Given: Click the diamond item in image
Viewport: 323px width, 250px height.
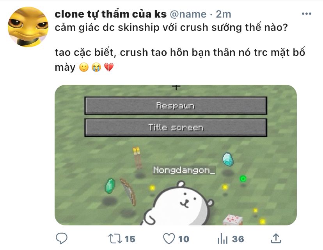Looking at the screenshot, I should pyautogui.click(x=228, y=159).
